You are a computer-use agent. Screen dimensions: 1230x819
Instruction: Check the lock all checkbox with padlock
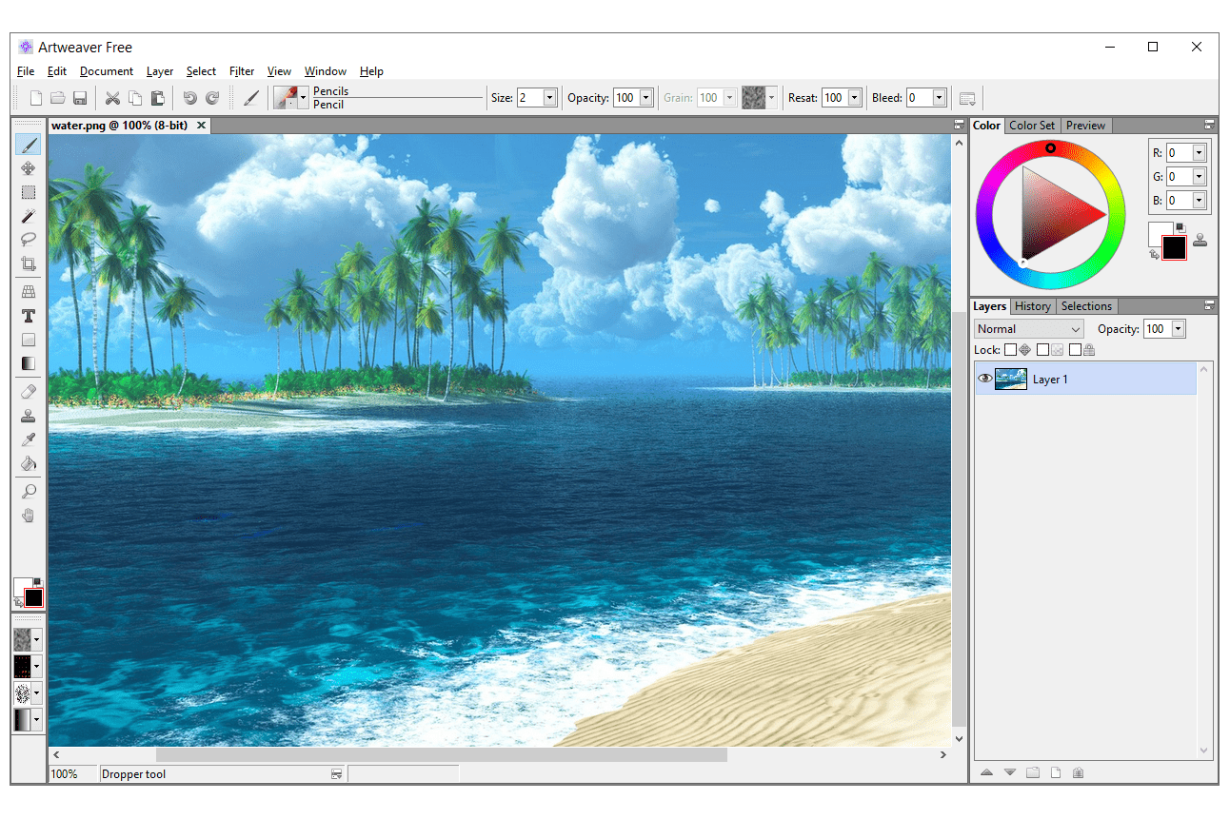pyautogui.click(x=1075, y=350)
